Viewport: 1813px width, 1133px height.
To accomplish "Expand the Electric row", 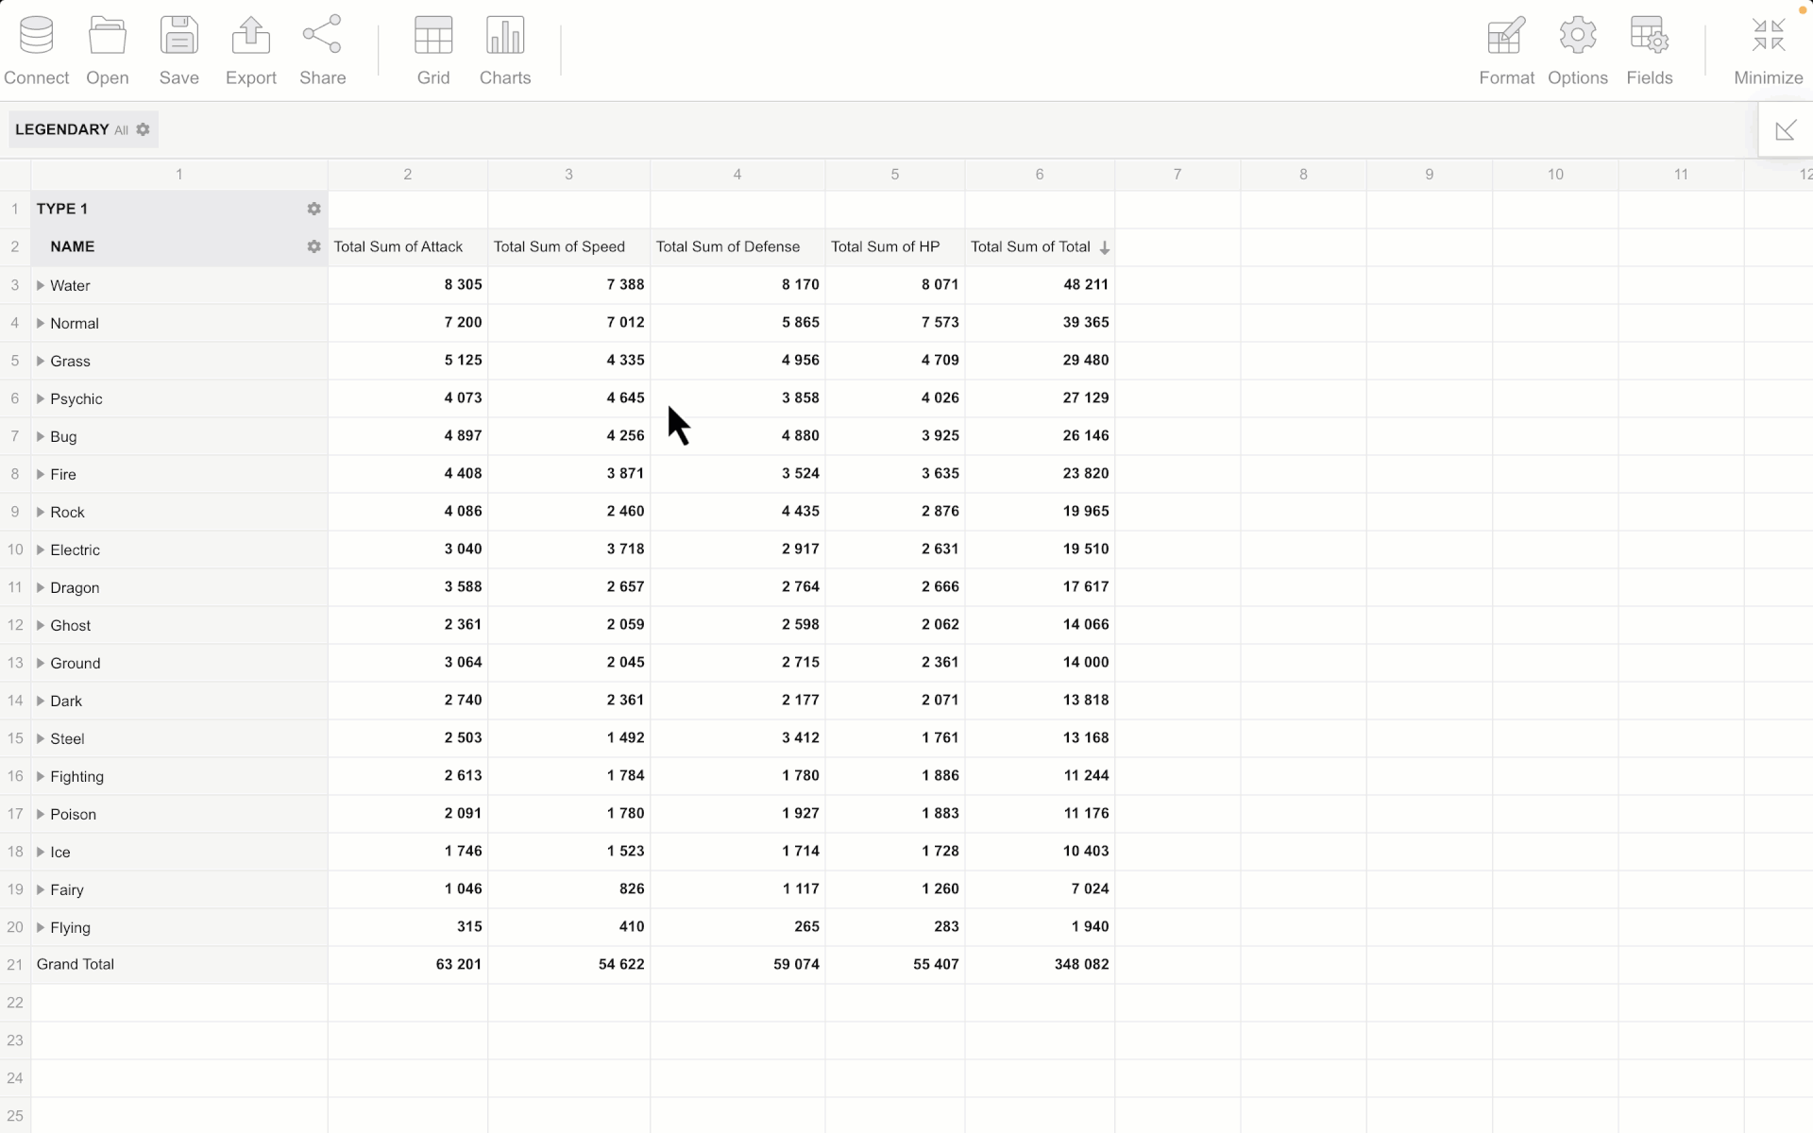I will [x=41, y=550].
